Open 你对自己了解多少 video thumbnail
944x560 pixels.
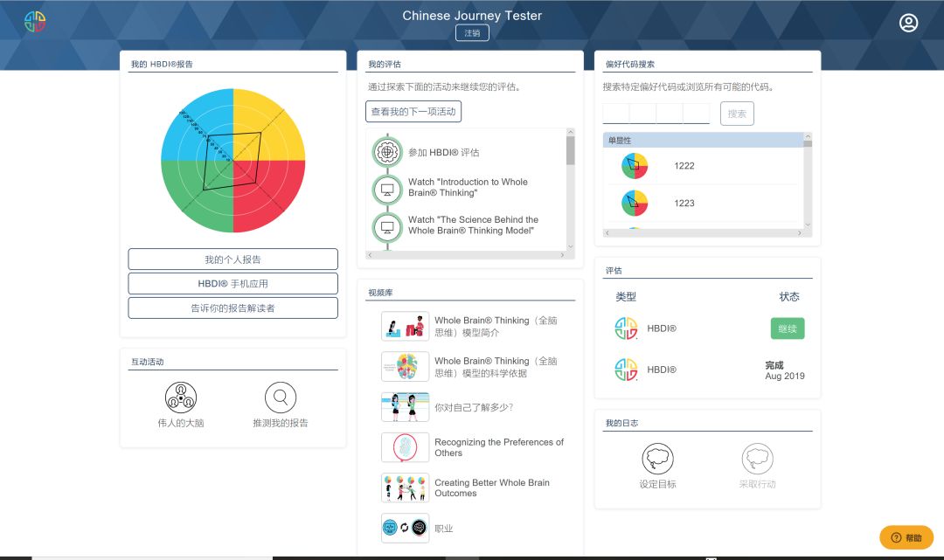coord(406,407)
